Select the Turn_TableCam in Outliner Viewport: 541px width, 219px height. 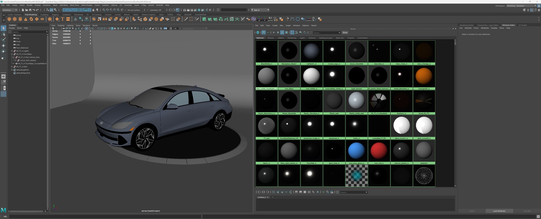[x=22, y=48]
